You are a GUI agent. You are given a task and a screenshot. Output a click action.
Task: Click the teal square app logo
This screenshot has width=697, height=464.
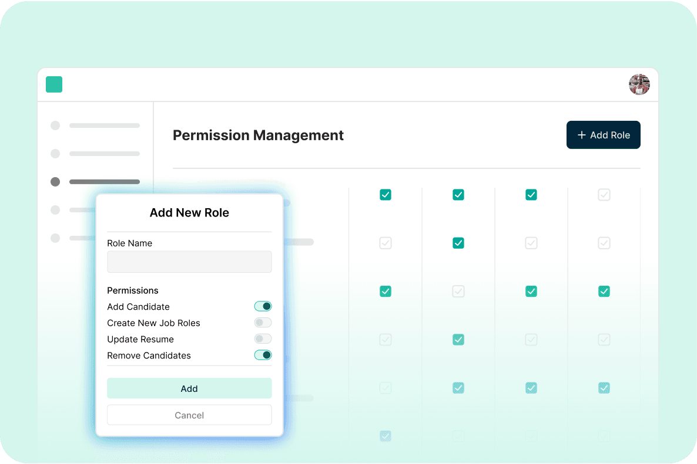(x=54, y=84)
